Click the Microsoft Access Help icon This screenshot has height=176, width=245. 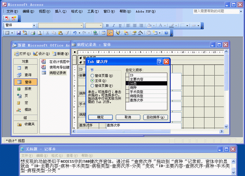coord(166,33)
